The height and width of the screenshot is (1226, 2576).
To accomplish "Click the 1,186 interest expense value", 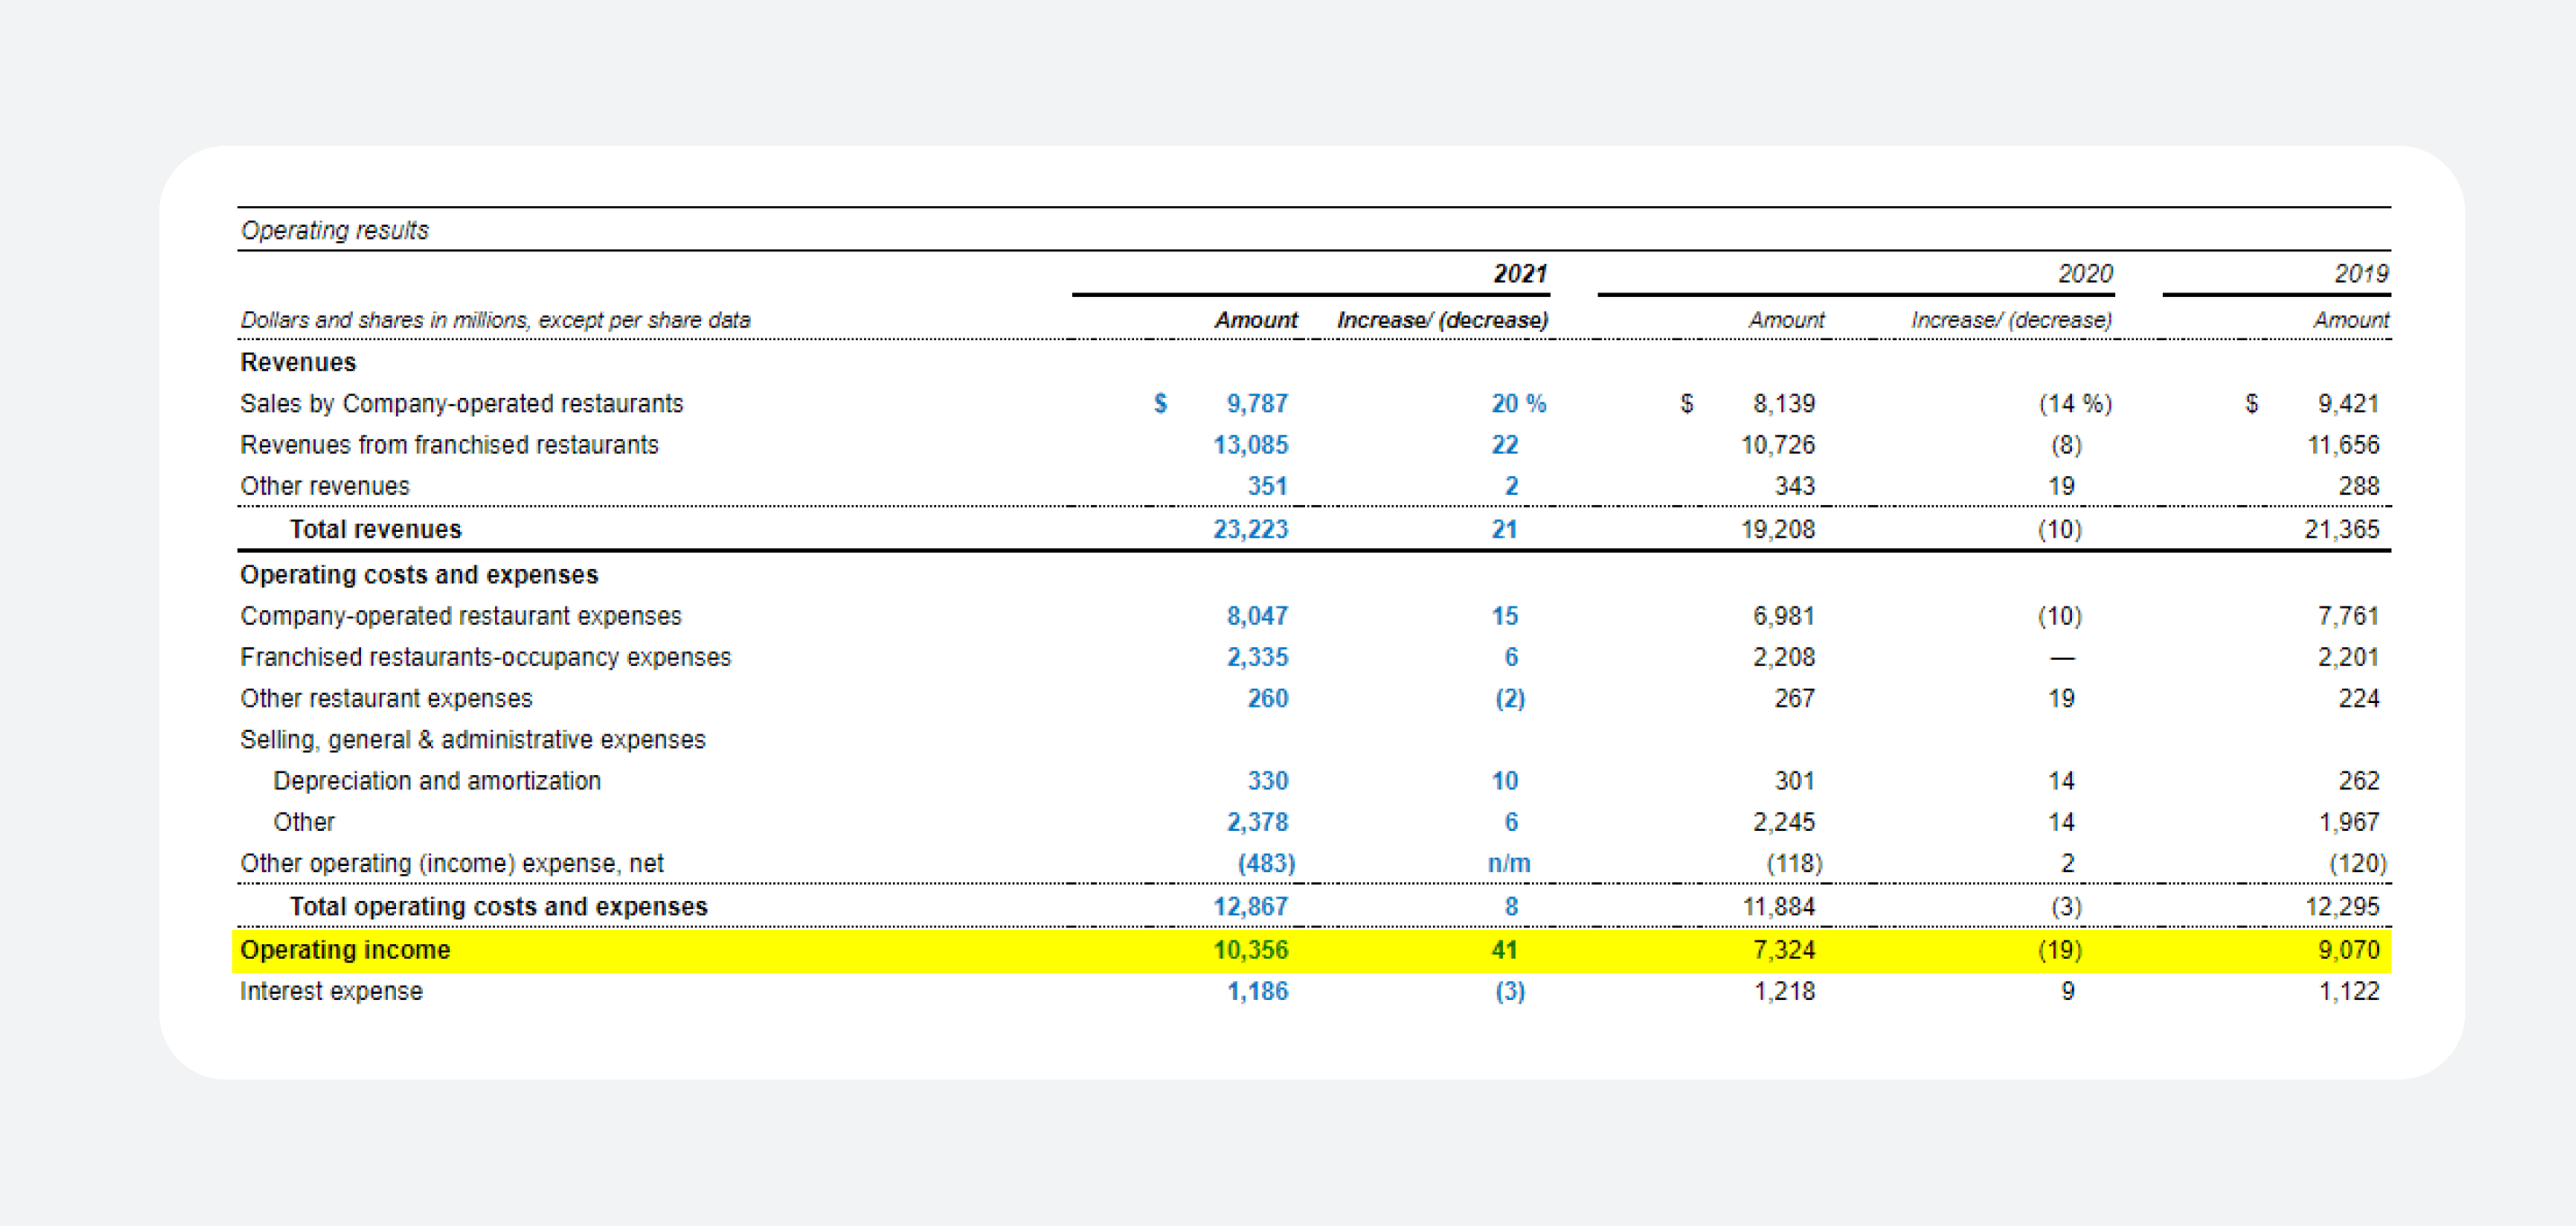I will coord(1257,991).
